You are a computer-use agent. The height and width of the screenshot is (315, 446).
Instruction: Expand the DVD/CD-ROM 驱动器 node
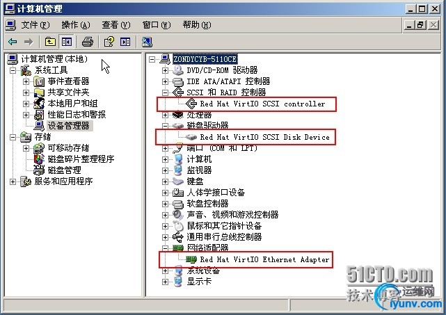[165, 70]
